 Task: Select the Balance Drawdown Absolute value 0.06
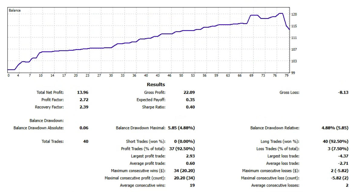click(84, 128)
